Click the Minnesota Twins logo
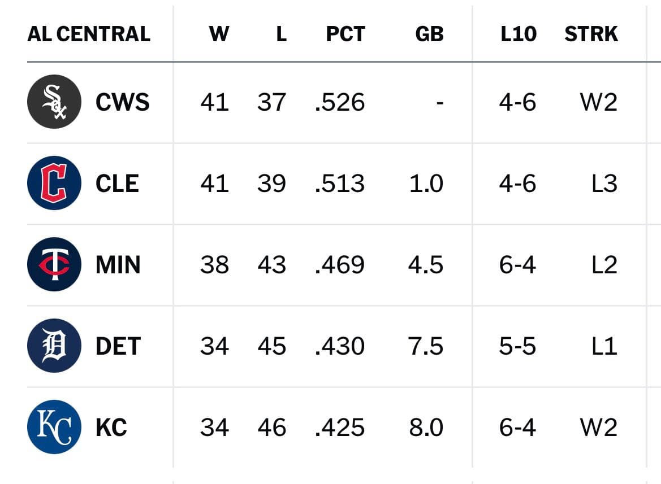This screenshot has width=661, height=484. point(54,264)
